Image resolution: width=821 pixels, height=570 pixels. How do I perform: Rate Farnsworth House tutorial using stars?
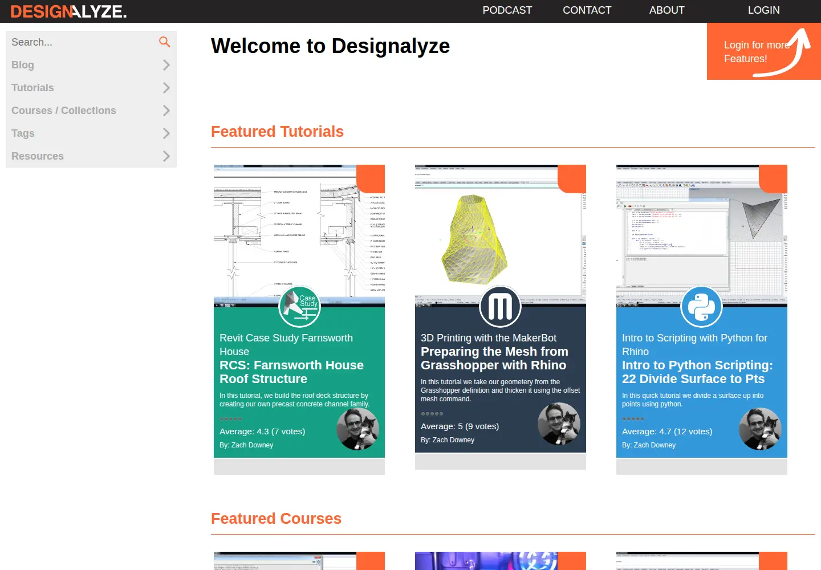pos(231,419)
